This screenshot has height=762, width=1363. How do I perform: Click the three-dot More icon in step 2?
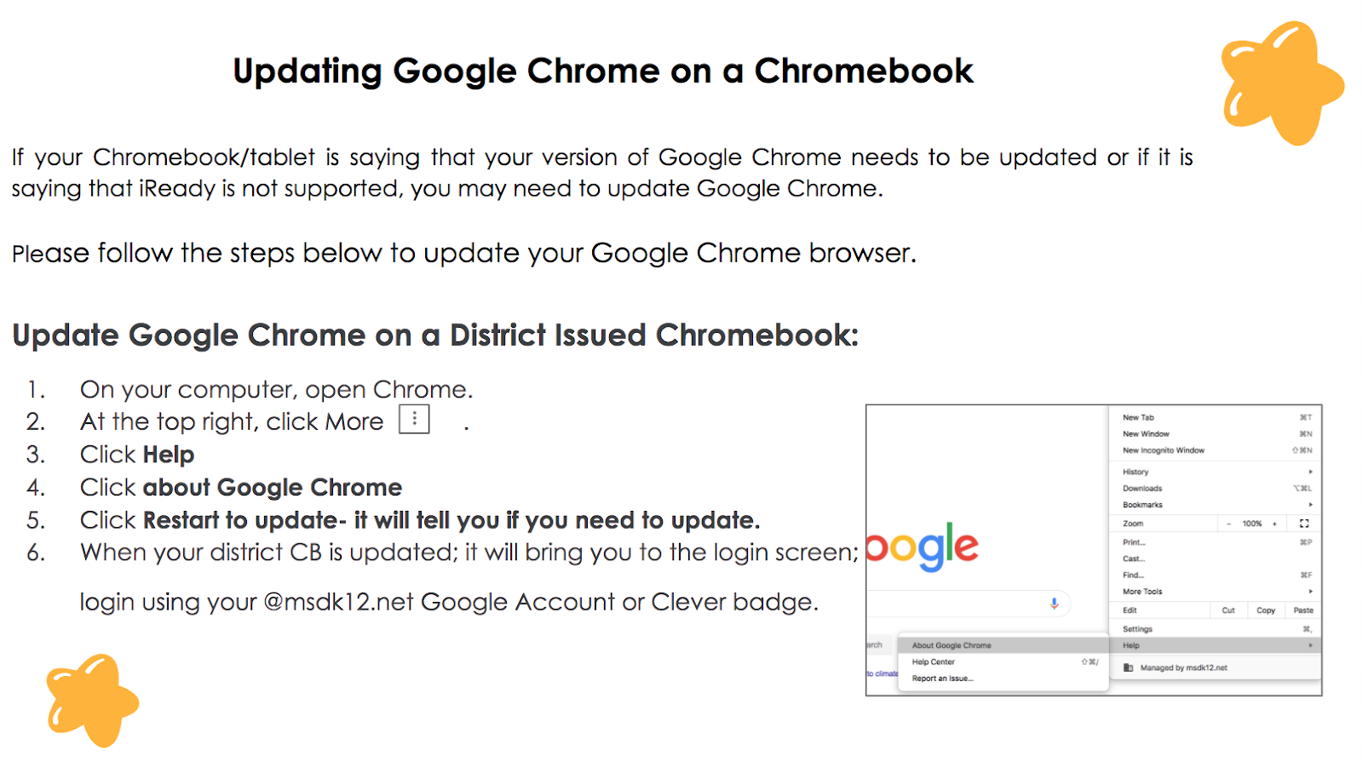tap(414, 420)
